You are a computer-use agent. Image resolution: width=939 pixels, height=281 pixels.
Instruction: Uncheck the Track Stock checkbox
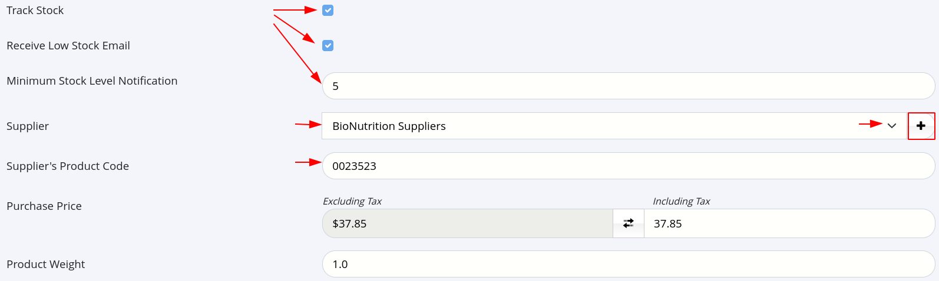pyautogui.click(x=328, y=10)
